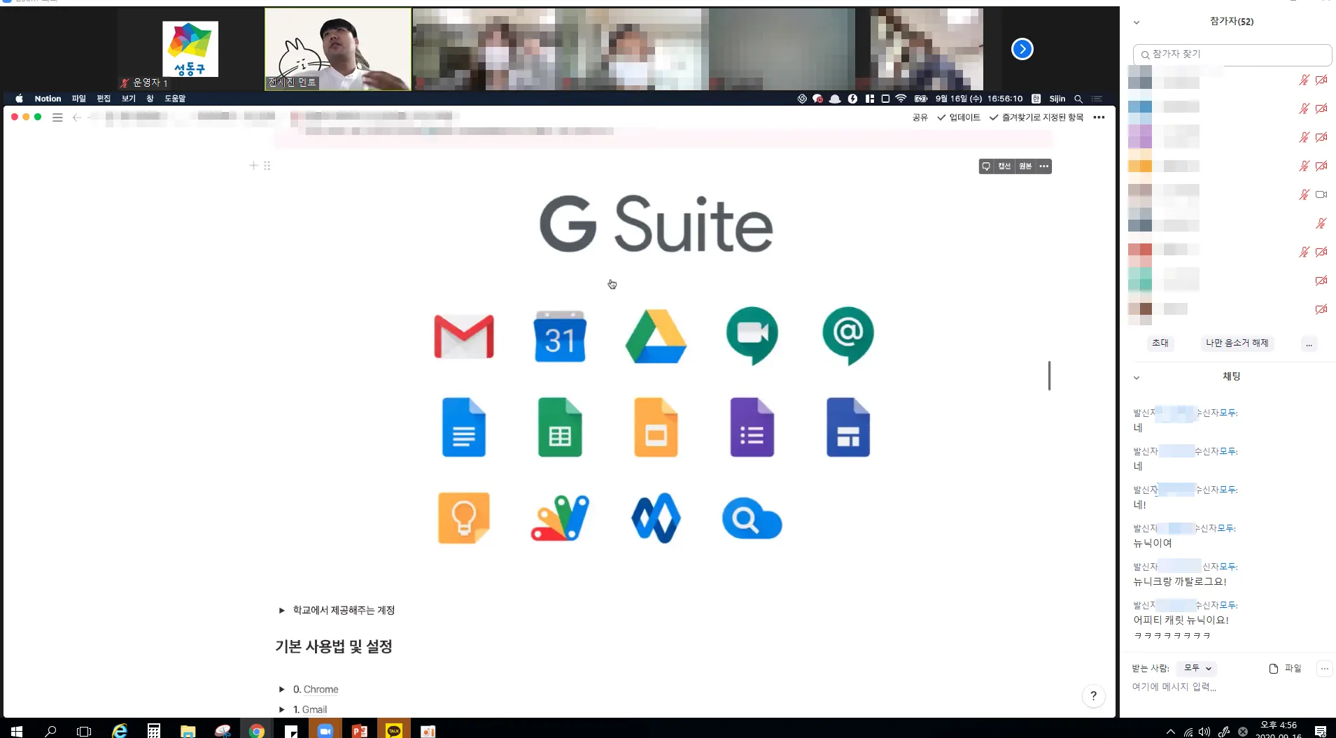Click the blue Google Docs icon
This screenshot has height=738, width=1336.
pos(464,427)
